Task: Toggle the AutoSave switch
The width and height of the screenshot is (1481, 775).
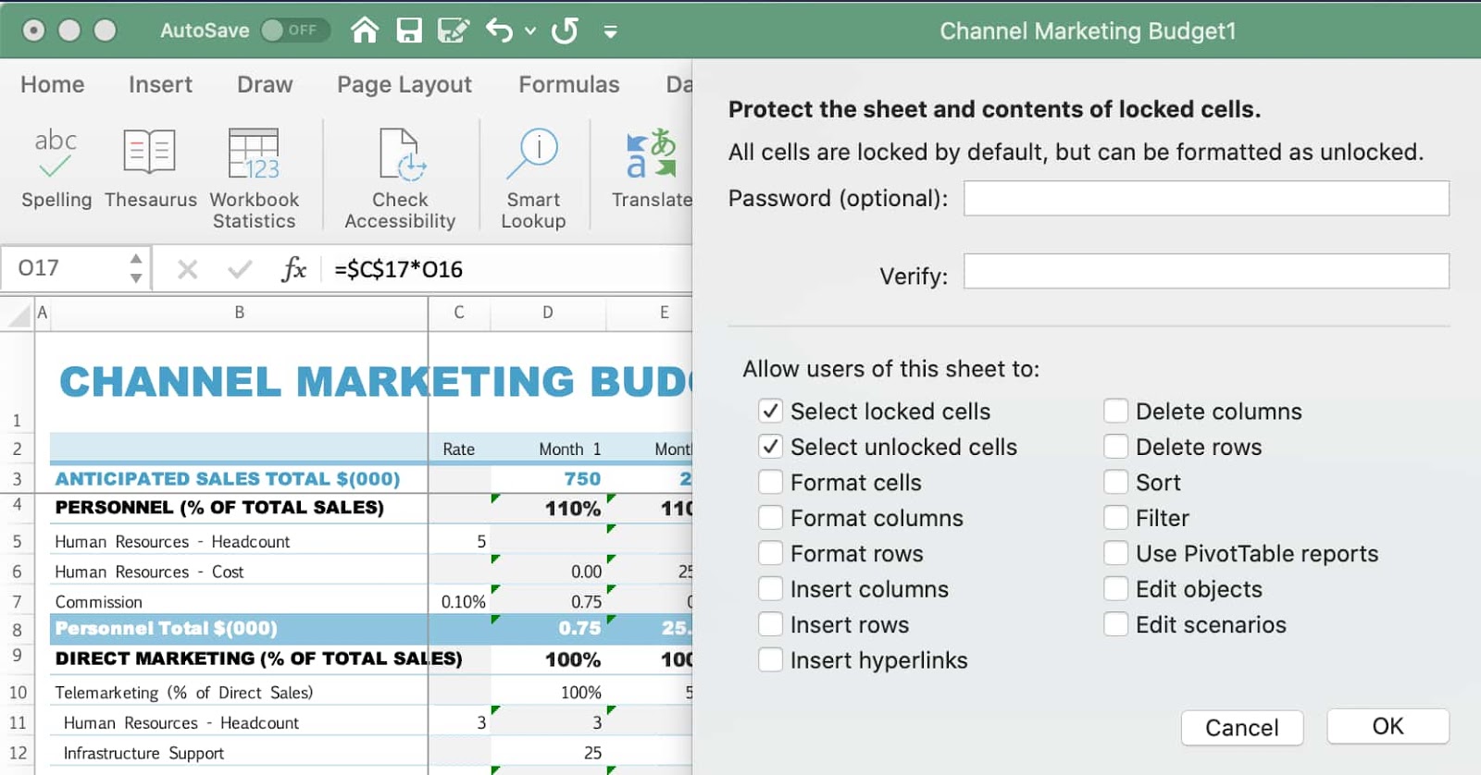Action: (294, 31)
